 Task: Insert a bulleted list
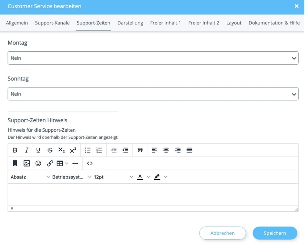(x=88, y=150)
